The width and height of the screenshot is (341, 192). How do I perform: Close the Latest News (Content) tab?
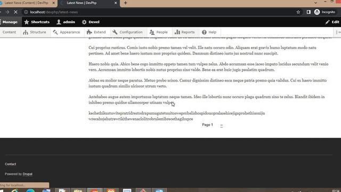coord(53,3)
